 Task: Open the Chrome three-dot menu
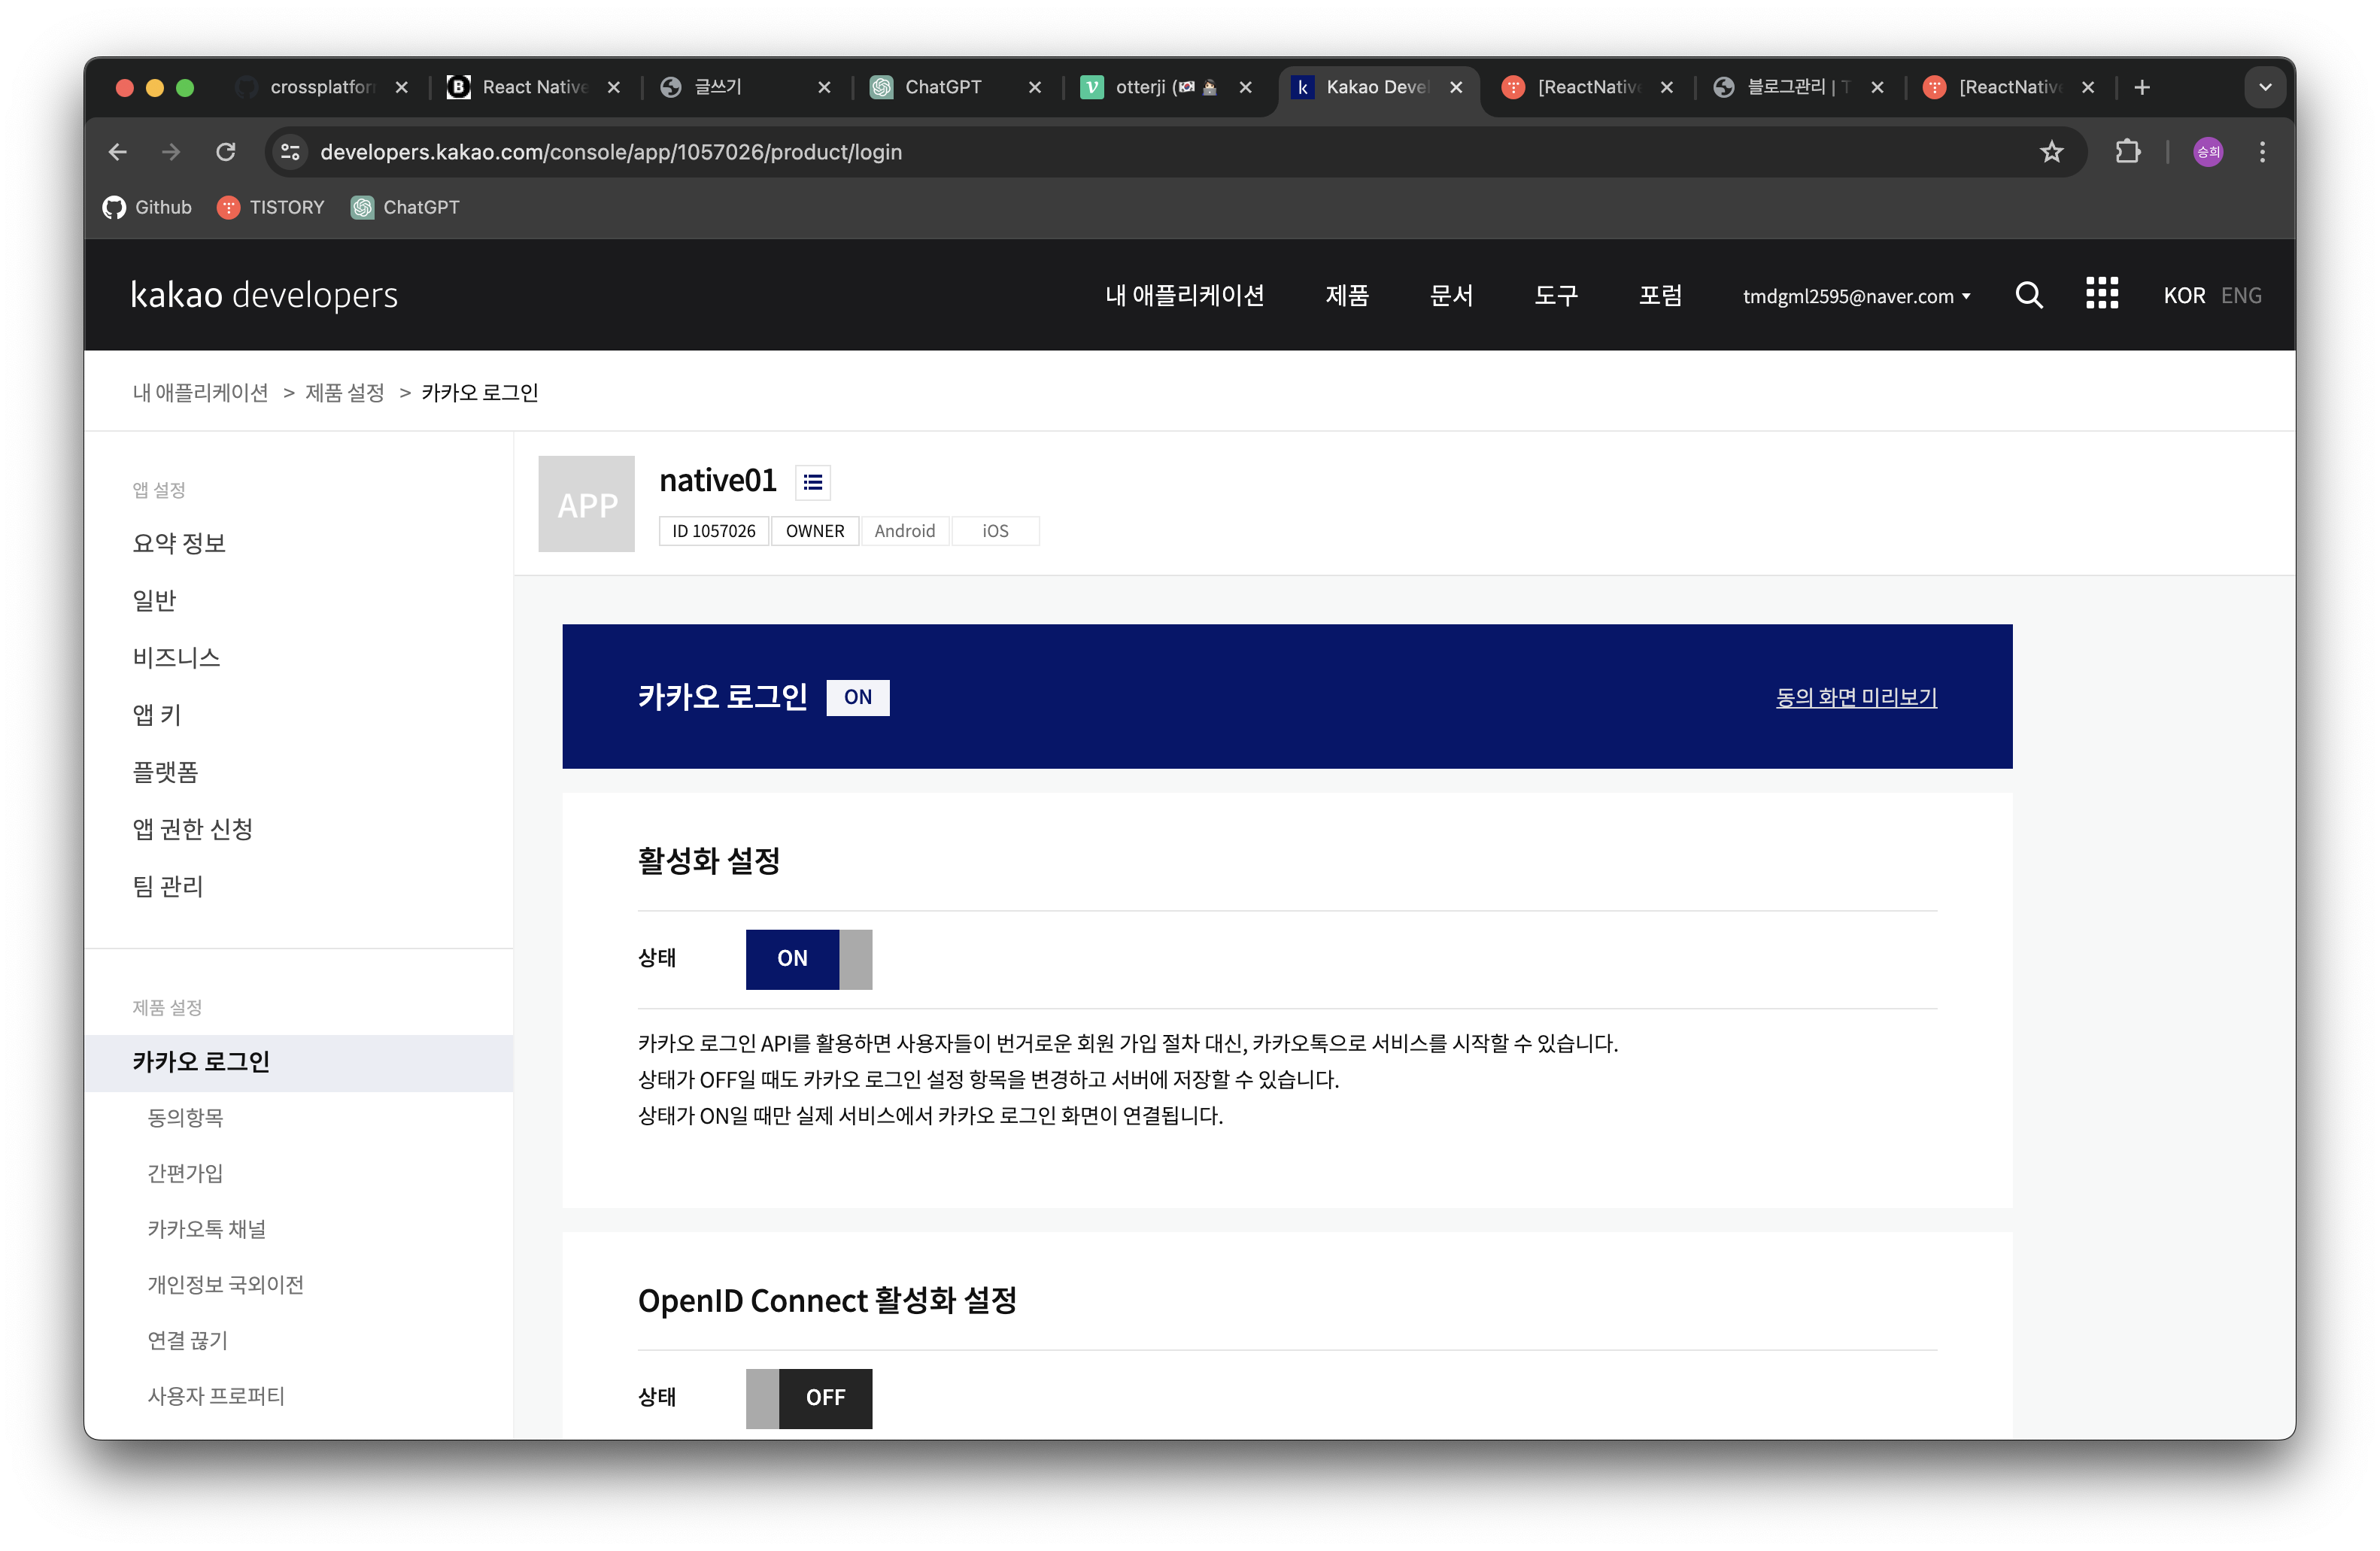(2262, 152)
